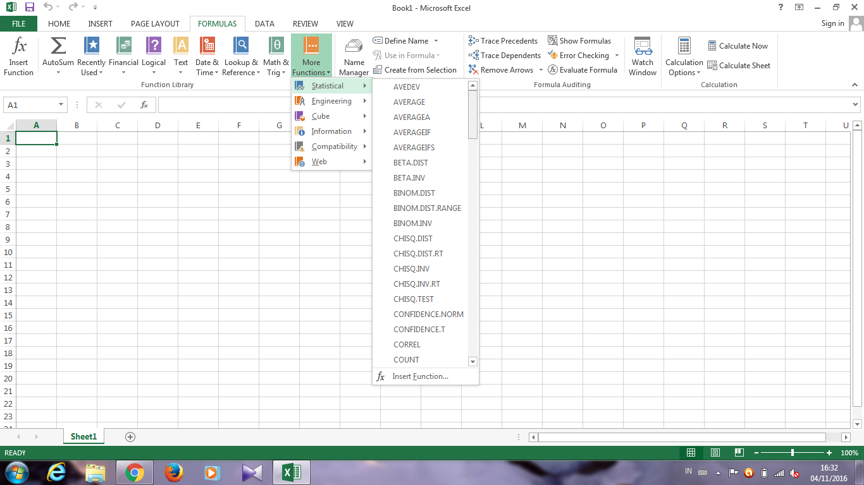The width and height of the screenshot is (864, 485).
Task: Open the Name Manager
Action: pyautogui.click(x=354, y=56)
